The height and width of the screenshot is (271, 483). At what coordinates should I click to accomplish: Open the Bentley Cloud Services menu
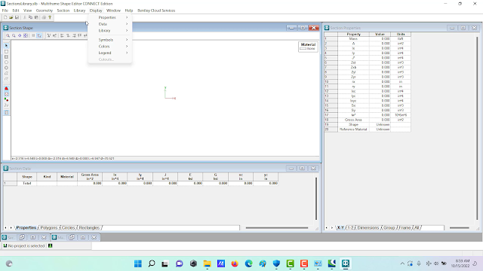click(x=156, y=11)
